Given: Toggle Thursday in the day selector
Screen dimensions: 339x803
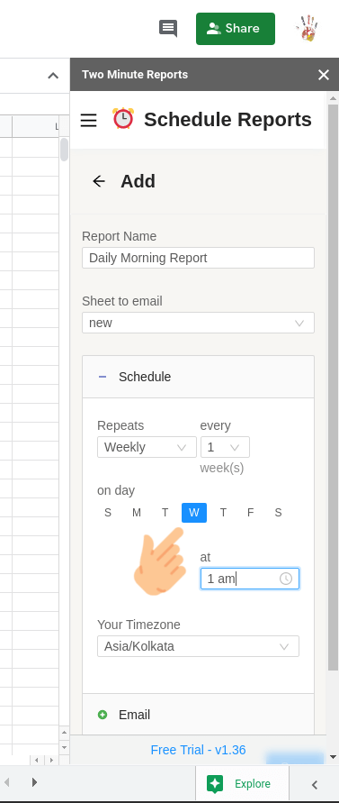Looking at the screenshot, I should (x=223, y=513).
